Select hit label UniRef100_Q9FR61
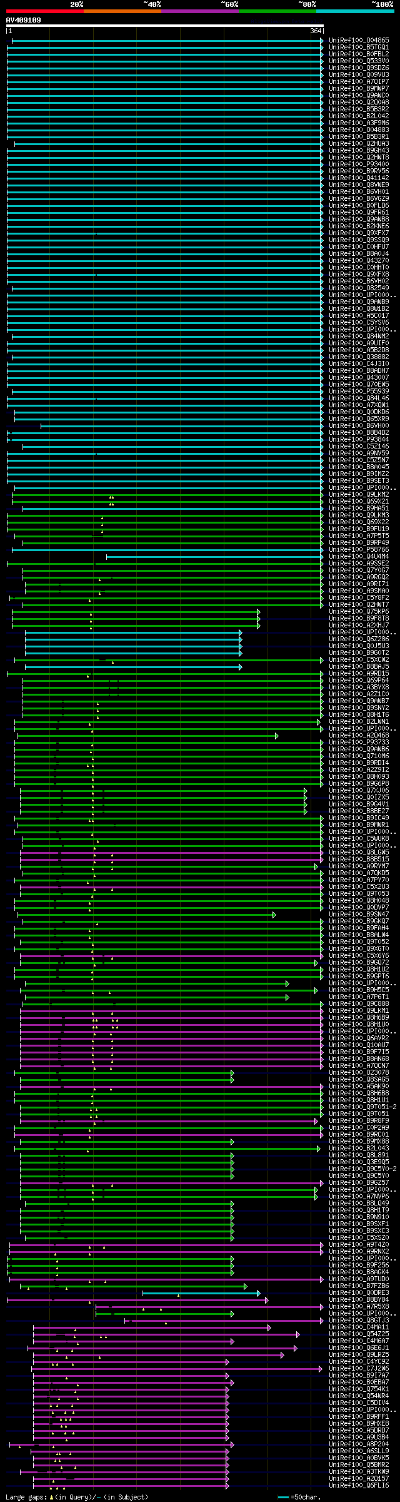This screenshot has width=400, height=1502. [x=359, y=213]
